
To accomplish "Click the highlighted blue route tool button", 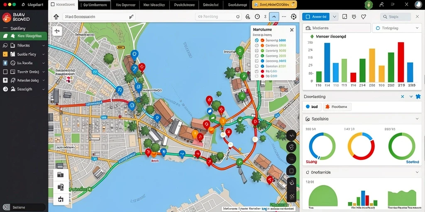I will tap(274, 17).
